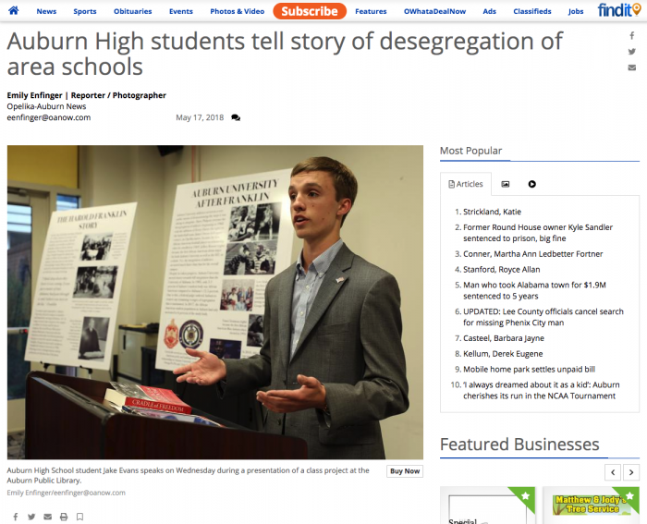Open 'Kellum, Derek Eugene' obituary
The image size is (647, 524).
tap(503, 354)
